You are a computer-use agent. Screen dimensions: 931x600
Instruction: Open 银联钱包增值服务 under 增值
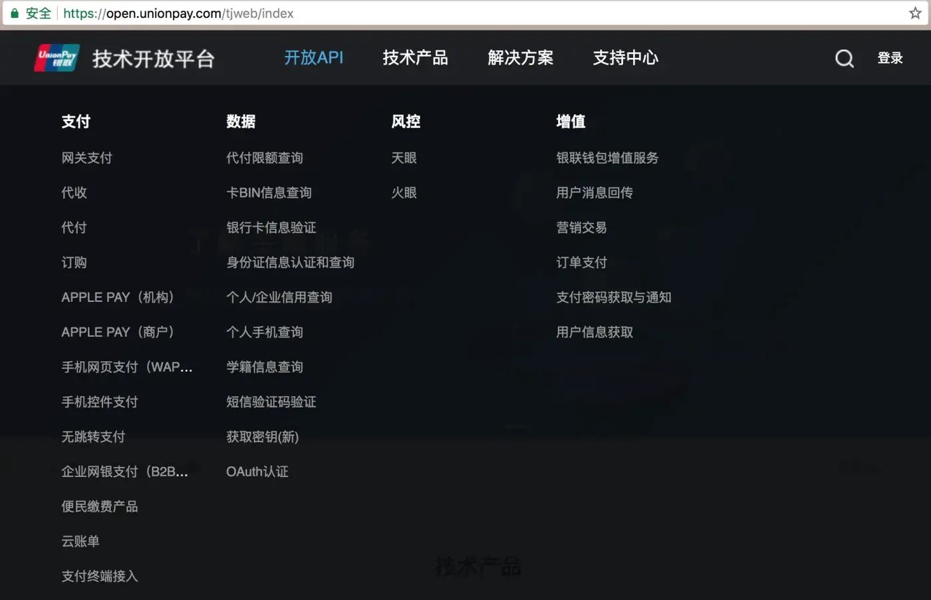607,158
